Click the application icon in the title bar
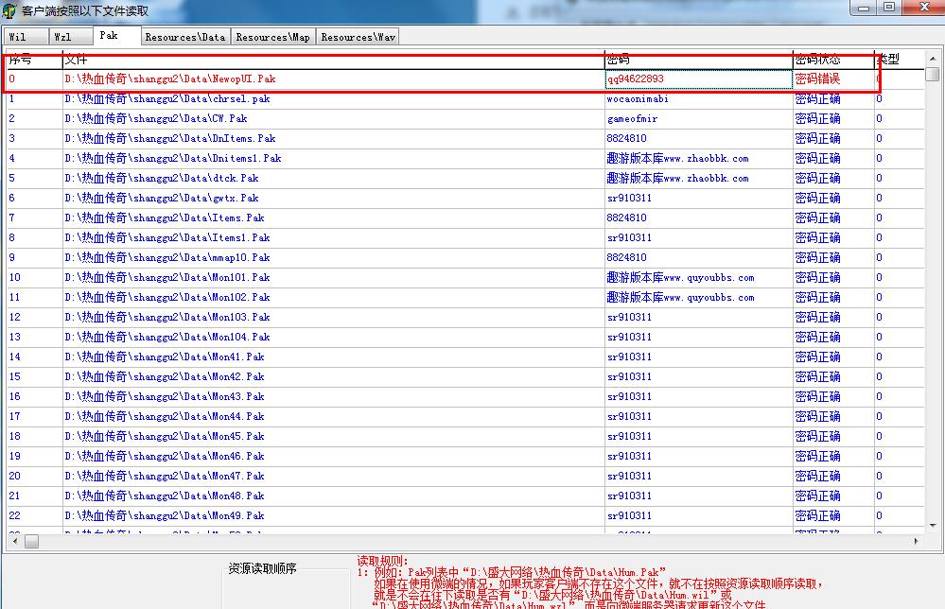 (x=9, y=10)
